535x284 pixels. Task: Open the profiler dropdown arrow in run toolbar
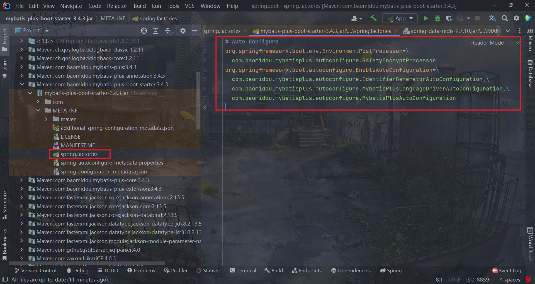(x=468, y=18)
